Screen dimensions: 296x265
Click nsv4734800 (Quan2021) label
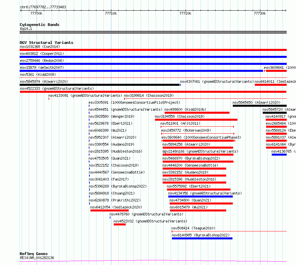pyautogui.click(x=190, y=200)
